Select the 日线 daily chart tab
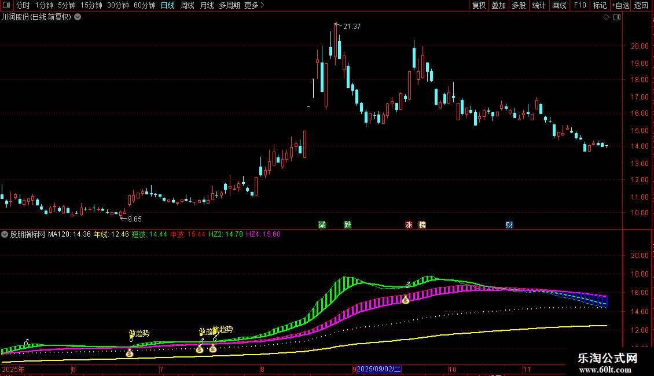Viewport: 654px width, 376px height. pyautogui.click(x=168, y=5)
